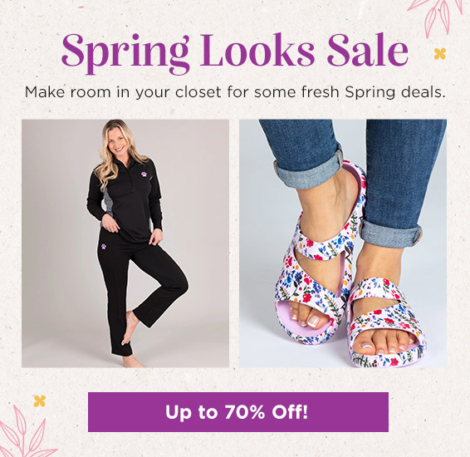
Task: Click the purple paw logo on the jacket
Action: (144, 174)
